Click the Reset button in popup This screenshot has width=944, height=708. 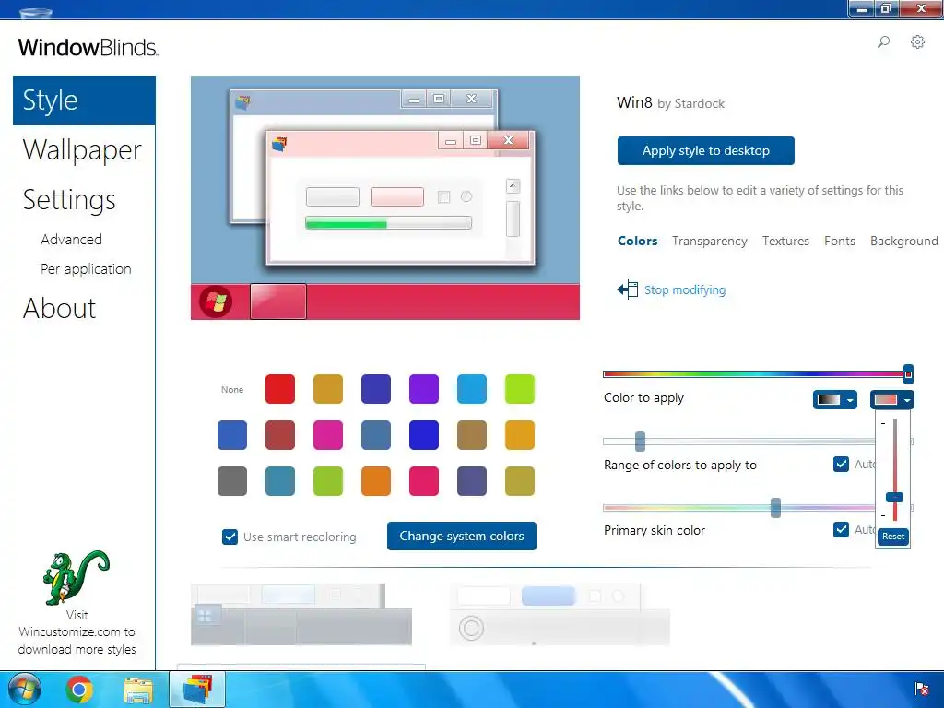coord(893,537)
